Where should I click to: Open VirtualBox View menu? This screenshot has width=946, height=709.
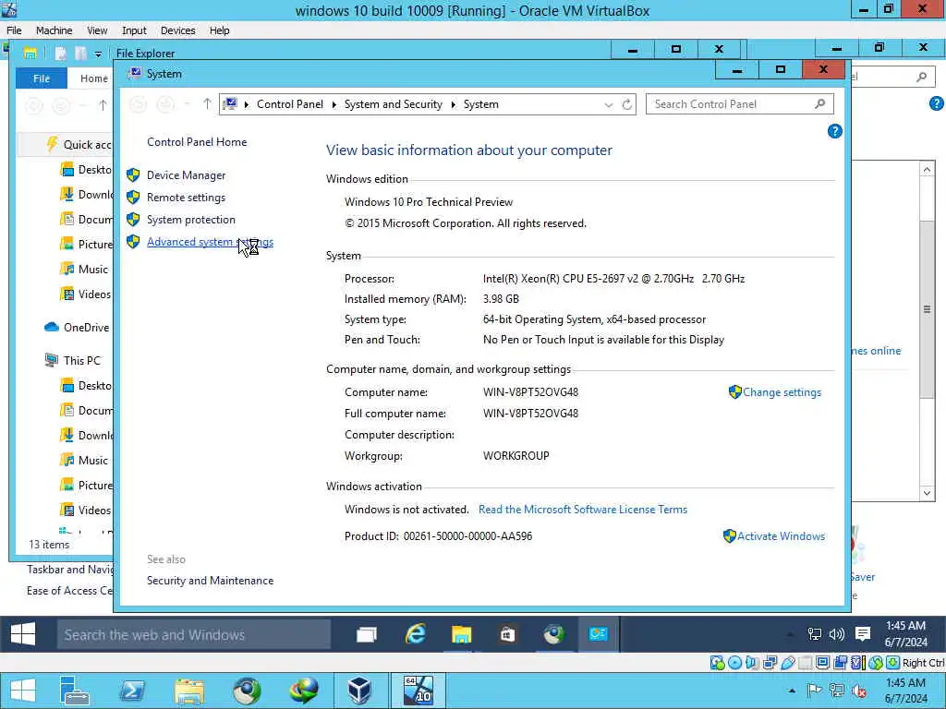[97, 30]
